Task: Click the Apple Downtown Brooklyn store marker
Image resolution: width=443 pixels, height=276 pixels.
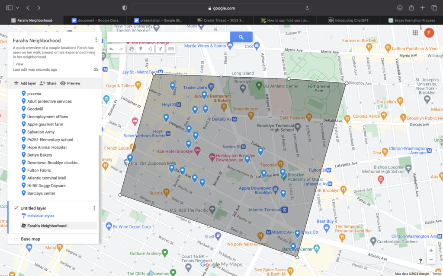Action: point(275,189)
